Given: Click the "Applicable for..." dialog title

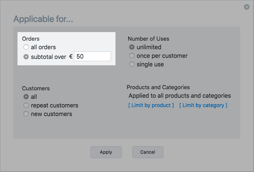Looking at the screenshot, I should pos(43,19).
